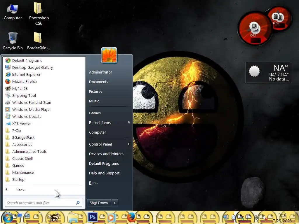299x224 pixels.
Task: Click the orange flower user account picture
Action: tap(109, 55)
